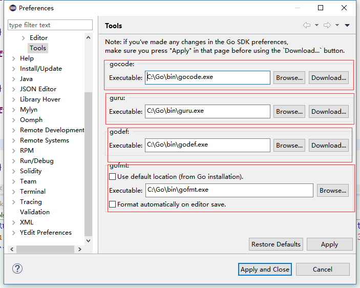Enable Format automatically on editor save
The height and width of the screenshot is (288, 360).
(113, 204)
